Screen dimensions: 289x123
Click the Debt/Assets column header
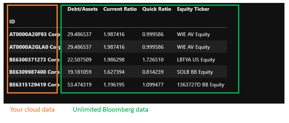click(x=82, y=9)
